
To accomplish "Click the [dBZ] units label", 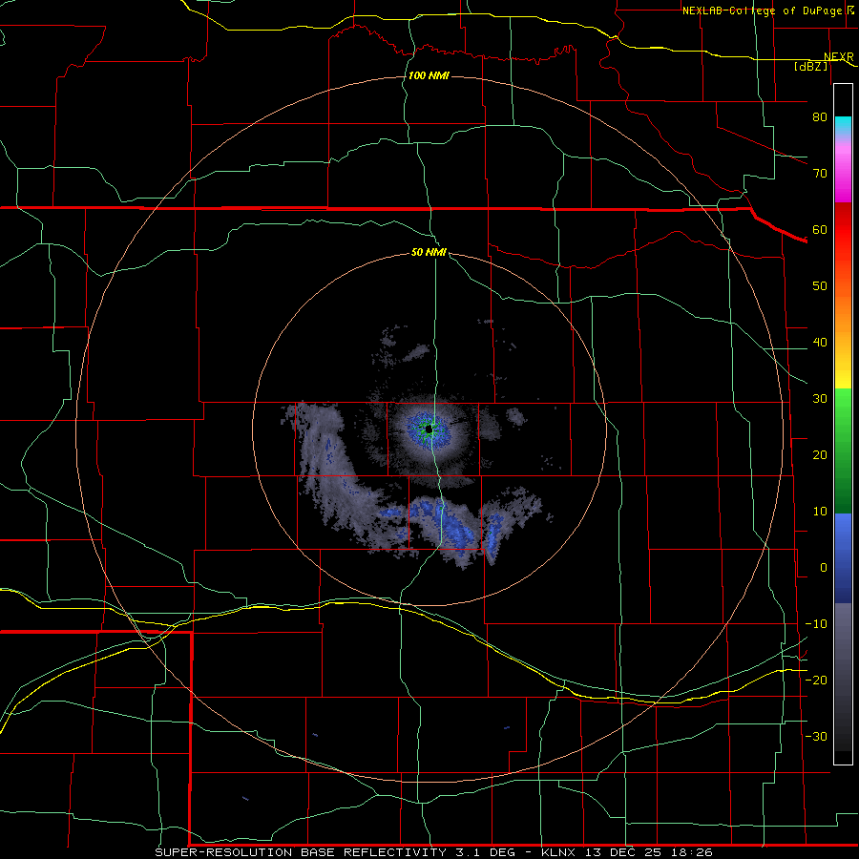I will tap(810, 66).
